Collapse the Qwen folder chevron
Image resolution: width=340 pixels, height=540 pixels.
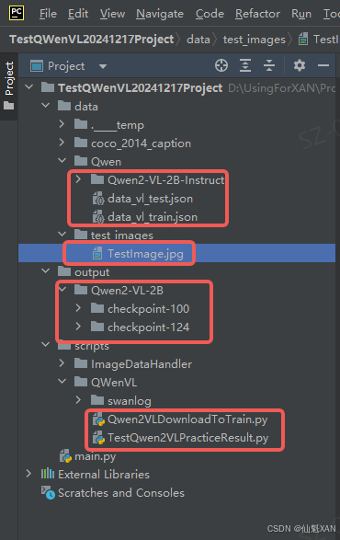tap(62, 160)
